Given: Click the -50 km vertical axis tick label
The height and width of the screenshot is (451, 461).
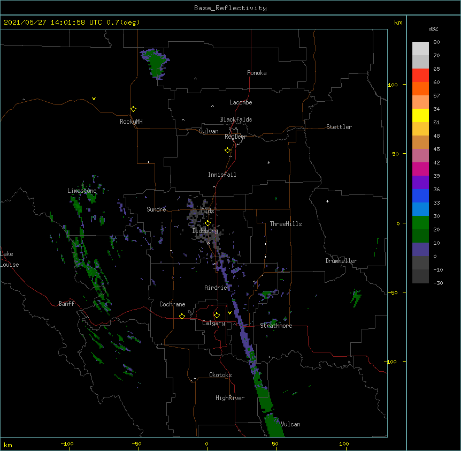Looking at the screenshot, I should (x=393, y=292).
